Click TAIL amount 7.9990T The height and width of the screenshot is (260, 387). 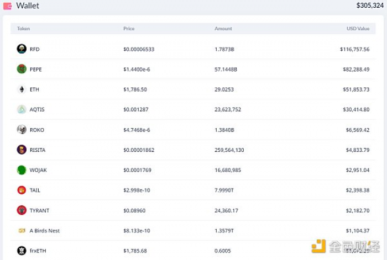pos(224,190)
